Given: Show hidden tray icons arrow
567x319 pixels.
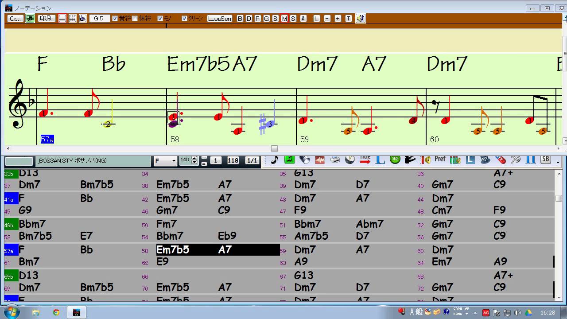Looking at the screenshot, I should point(475,313).
